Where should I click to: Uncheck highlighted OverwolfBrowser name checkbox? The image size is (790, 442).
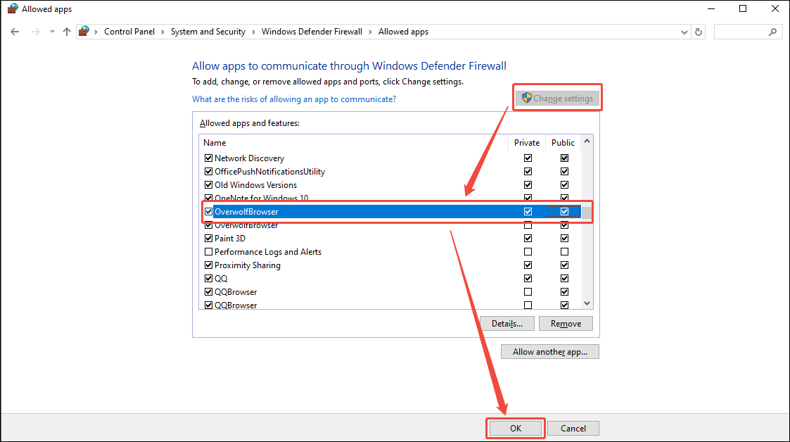209,212
